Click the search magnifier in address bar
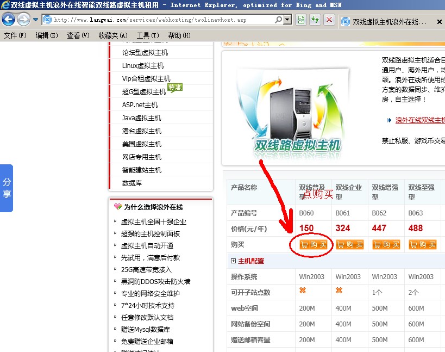 pyautogui.click(x=279, y=20)
